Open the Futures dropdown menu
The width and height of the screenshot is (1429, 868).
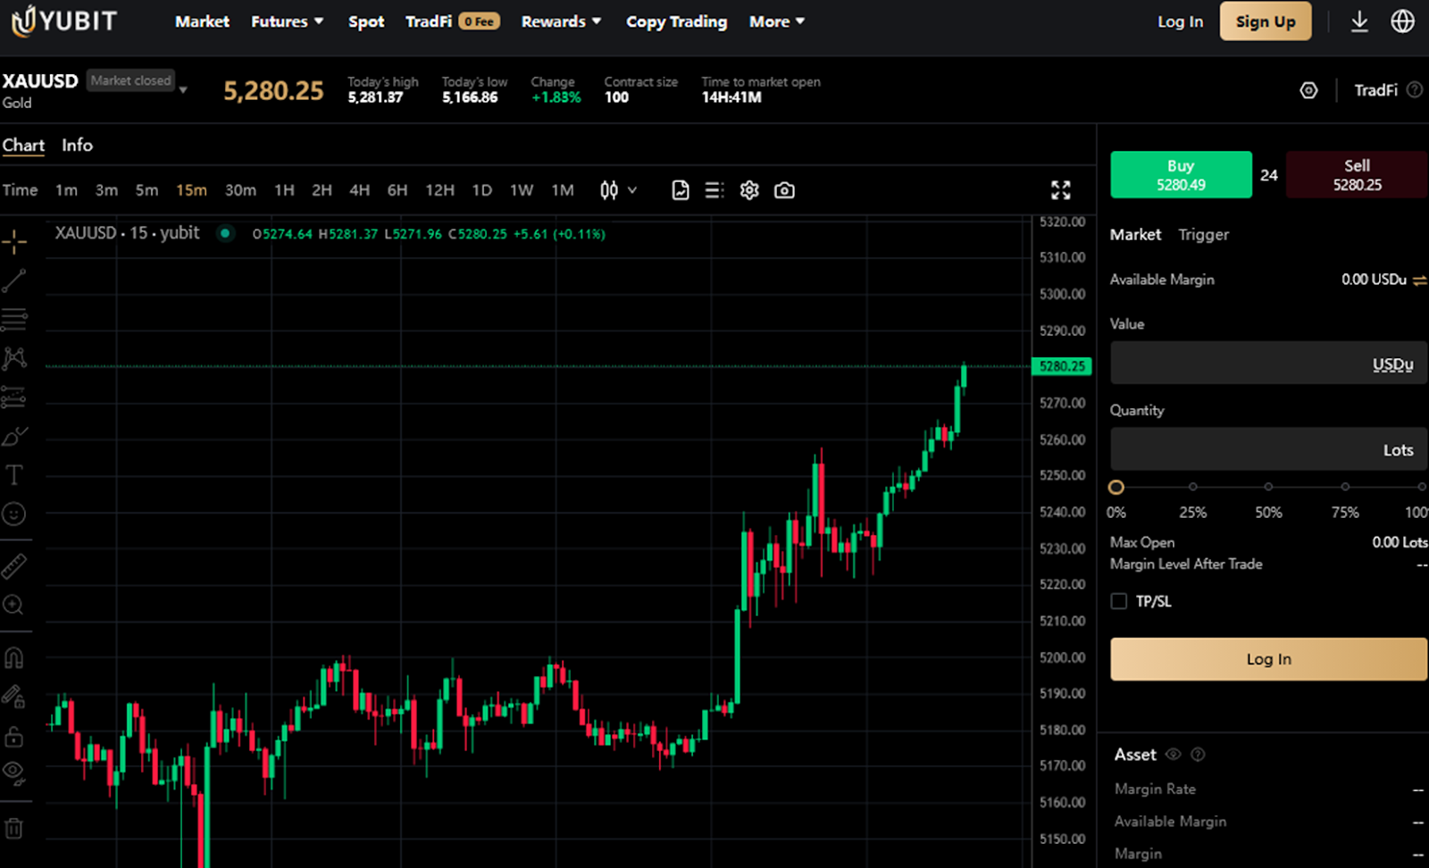tap(287, 21)
